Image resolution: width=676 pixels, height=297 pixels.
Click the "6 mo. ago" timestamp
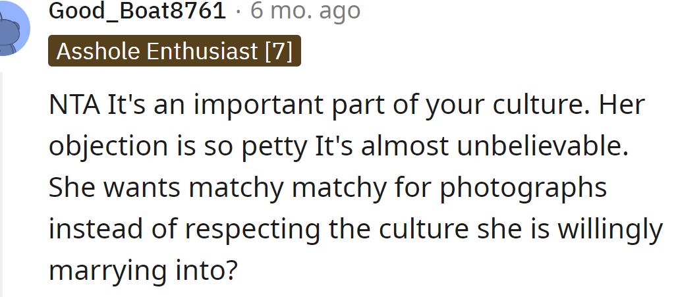point(306,12)
